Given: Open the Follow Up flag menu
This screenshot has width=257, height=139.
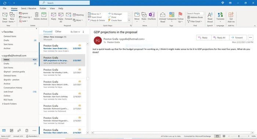Looking at the screenshot, I should (x=181, y=17).
